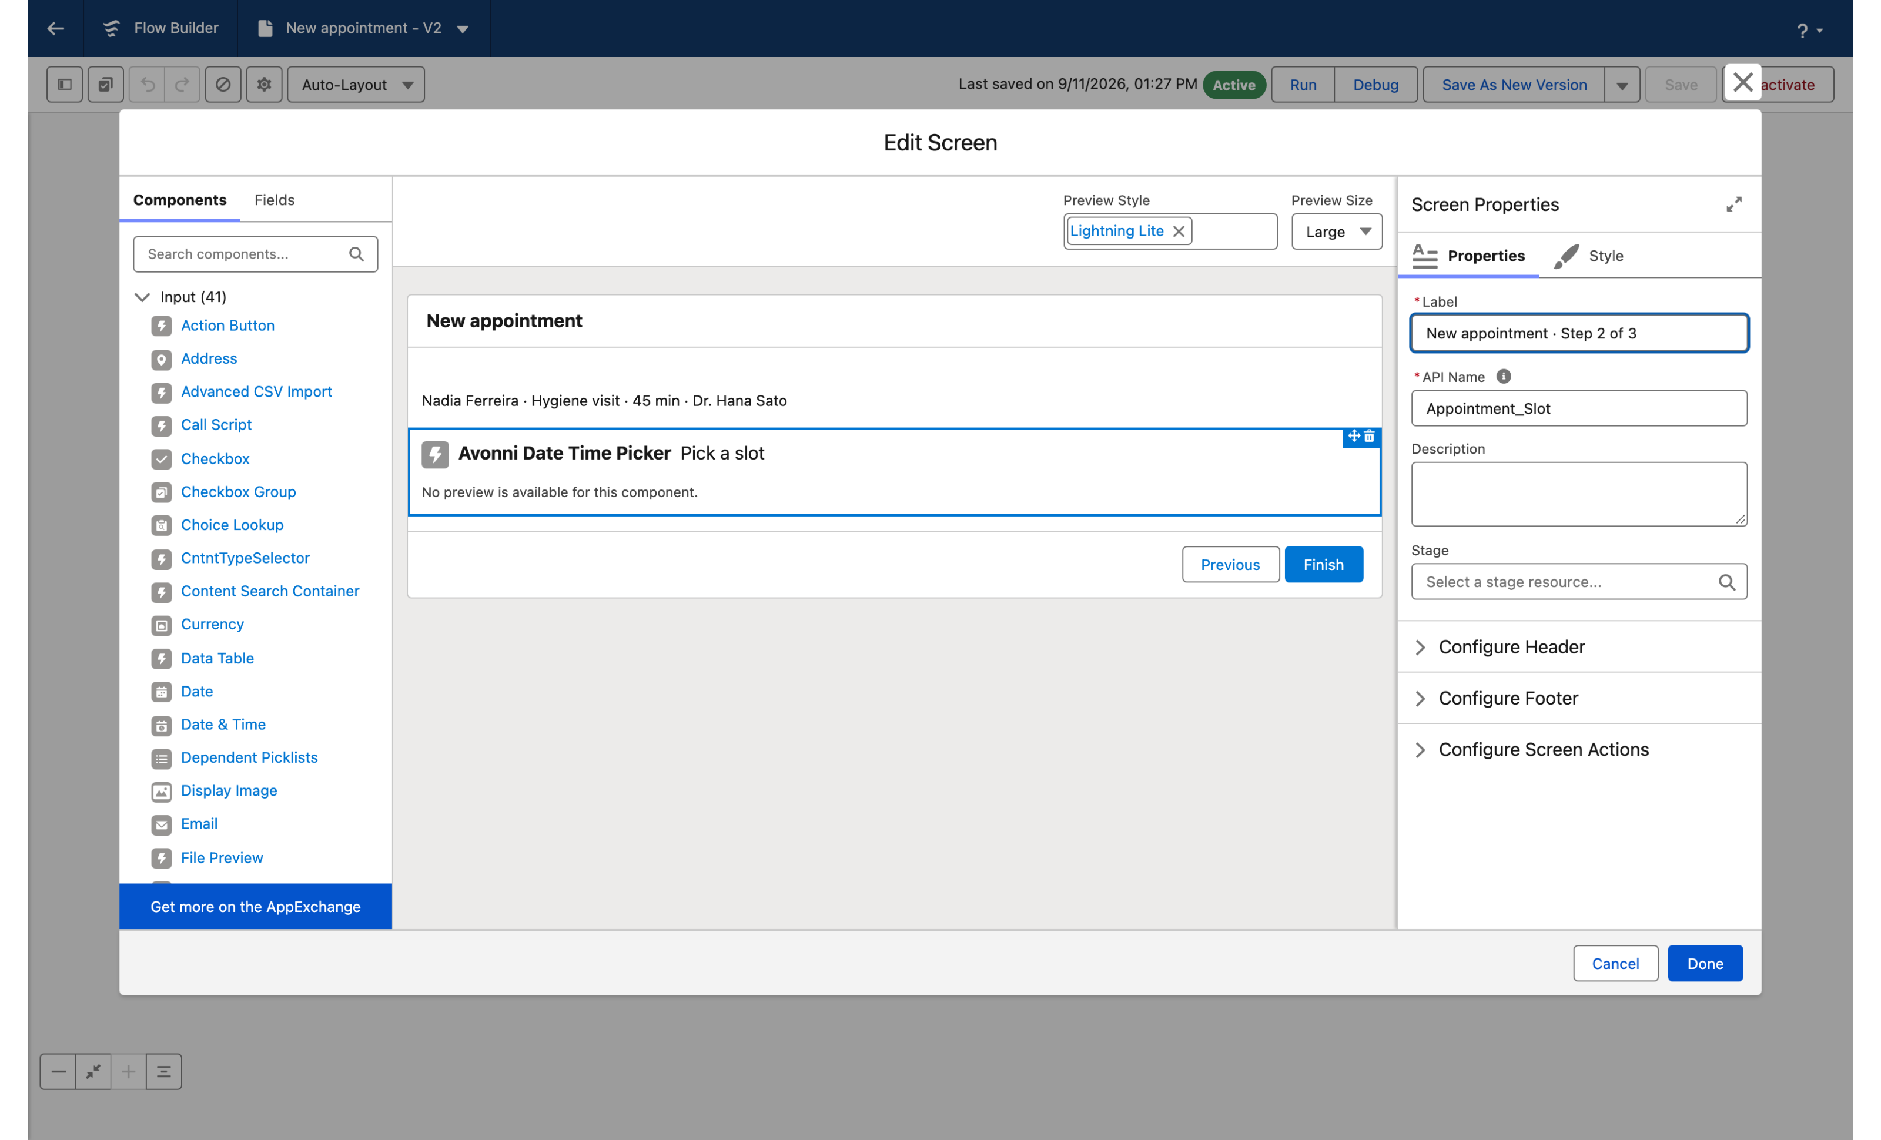Image resolution: width=1881 pixels, height=1140 pixels.
Task: Click the move handle on Date Time Picker
Action: (x=1354, y=435)
